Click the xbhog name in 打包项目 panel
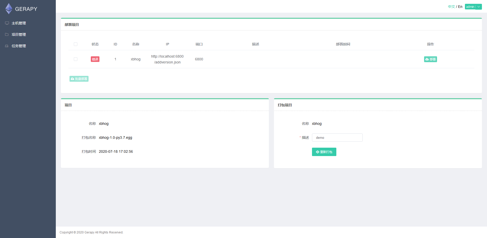This screenshot has width=487, height=238. (x=317, y=124)
